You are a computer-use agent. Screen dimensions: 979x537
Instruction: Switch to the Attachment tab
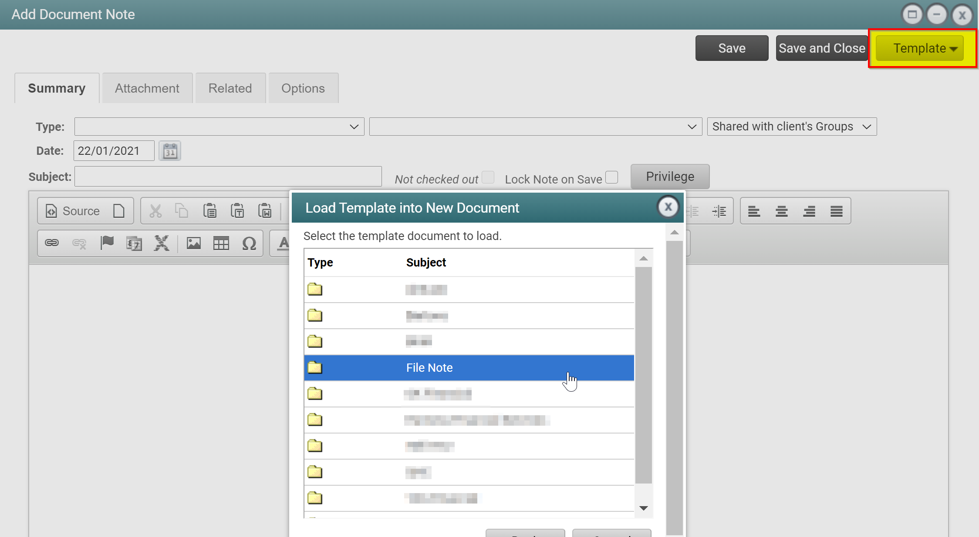pos(147,88)
